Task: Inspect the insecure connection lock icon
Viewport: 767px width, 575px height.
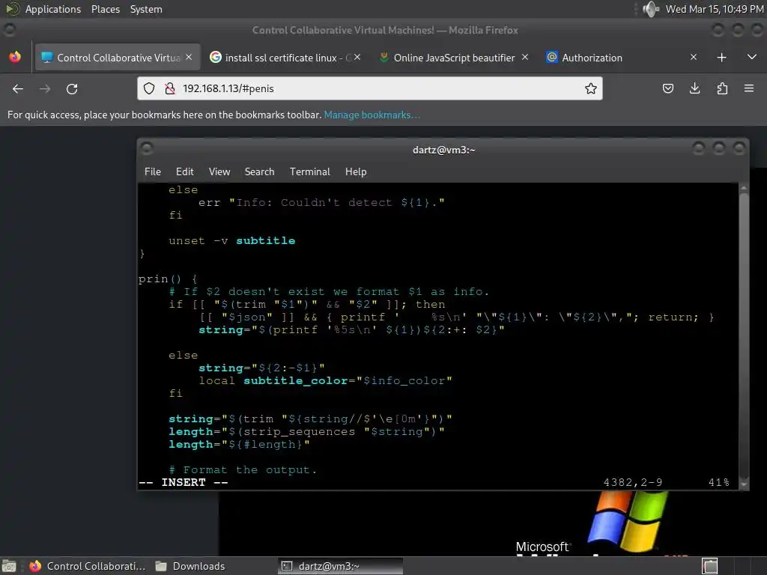Action: (x=170, y=88)
